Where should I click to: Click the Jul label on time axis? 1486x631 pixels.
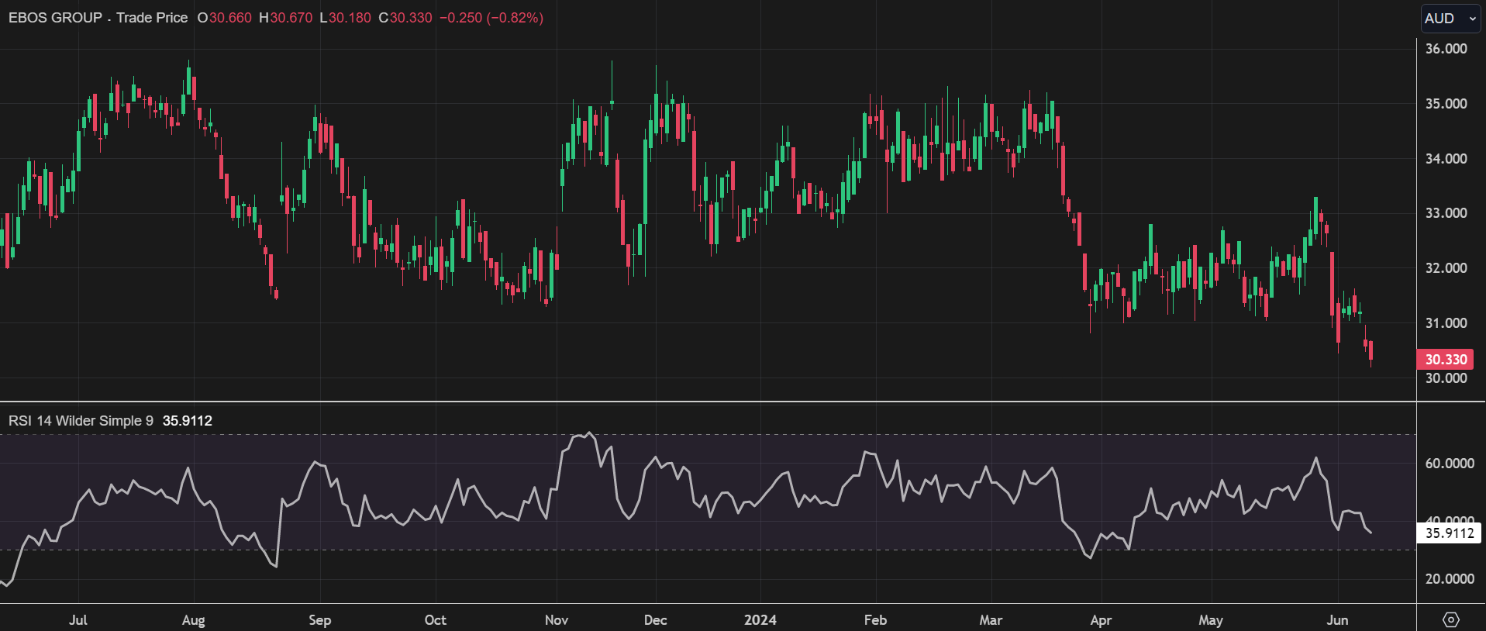tap(78, 620)
